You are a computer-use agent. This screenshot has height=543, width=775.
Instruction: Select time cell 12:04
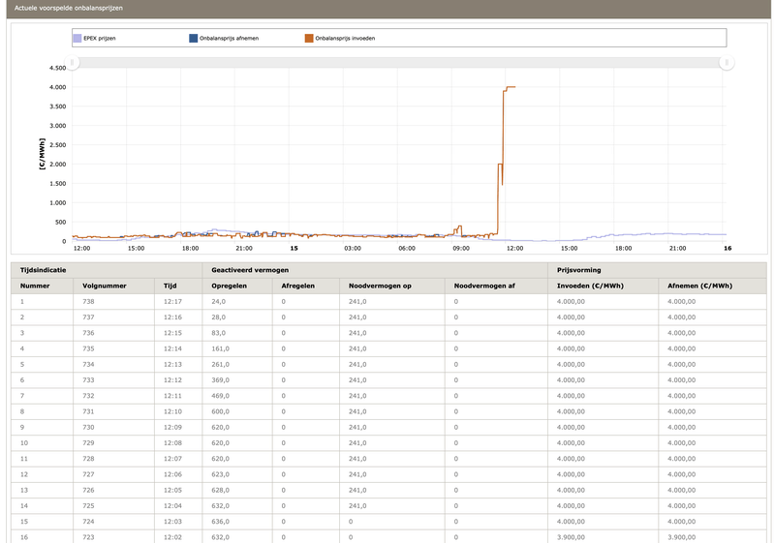pos(172,506)
